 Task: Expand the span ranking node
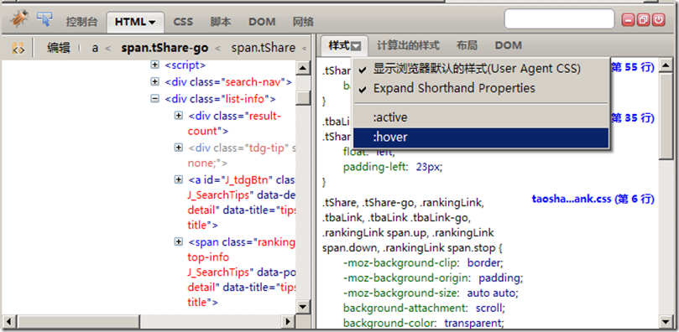(179, 241)
